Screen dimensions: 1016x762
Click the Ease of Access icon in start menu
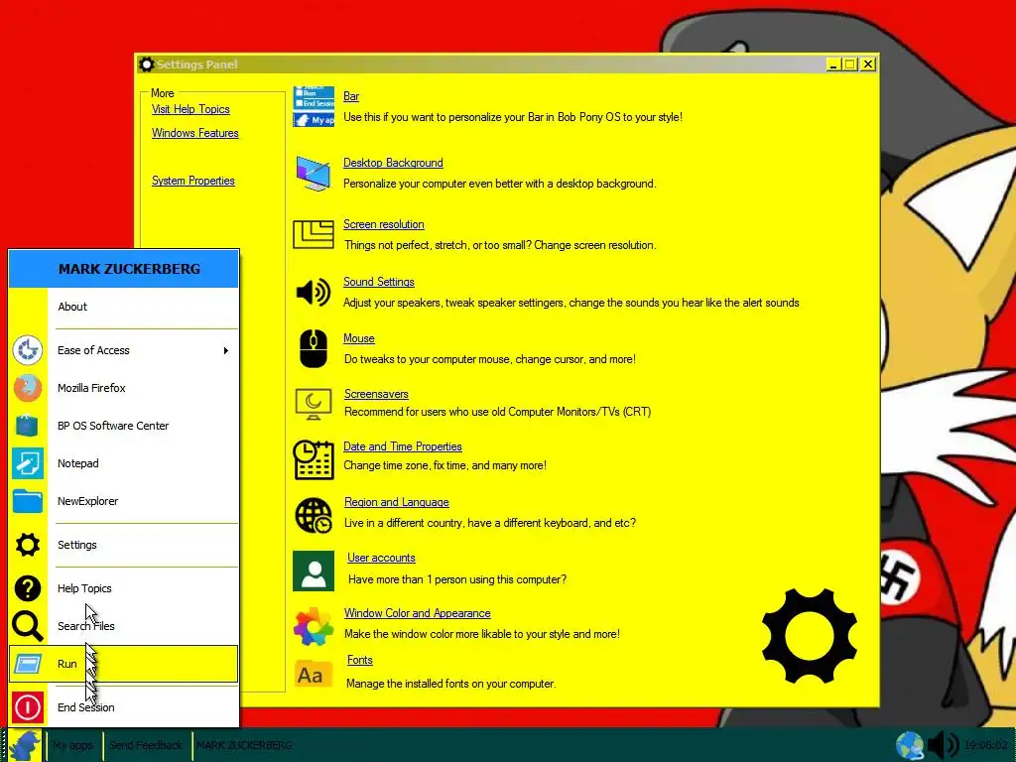(x=27, y=350)
